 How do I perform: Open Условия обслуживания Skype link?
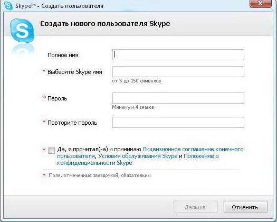[x=138, y=156]
